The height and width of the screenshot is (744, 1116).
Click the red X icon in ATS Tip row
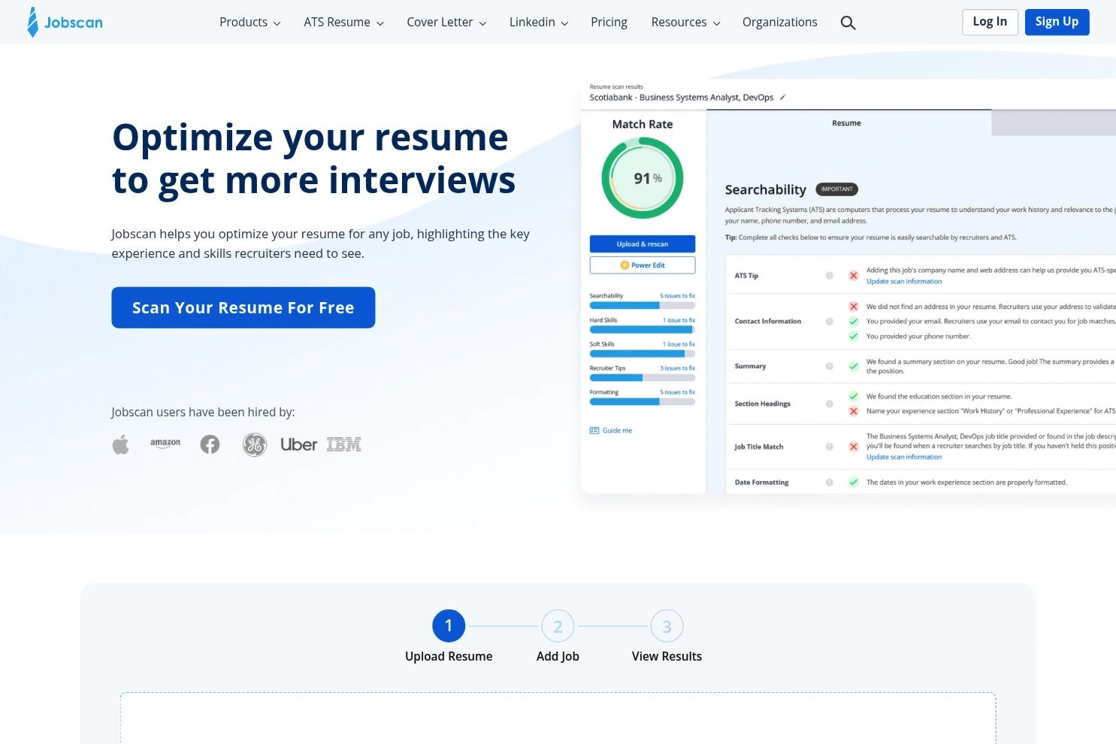[x=854, y=276]
